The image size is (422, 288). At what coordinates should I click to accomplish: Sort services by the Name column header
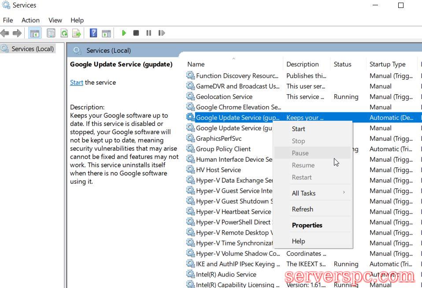[x=196, y=64]
